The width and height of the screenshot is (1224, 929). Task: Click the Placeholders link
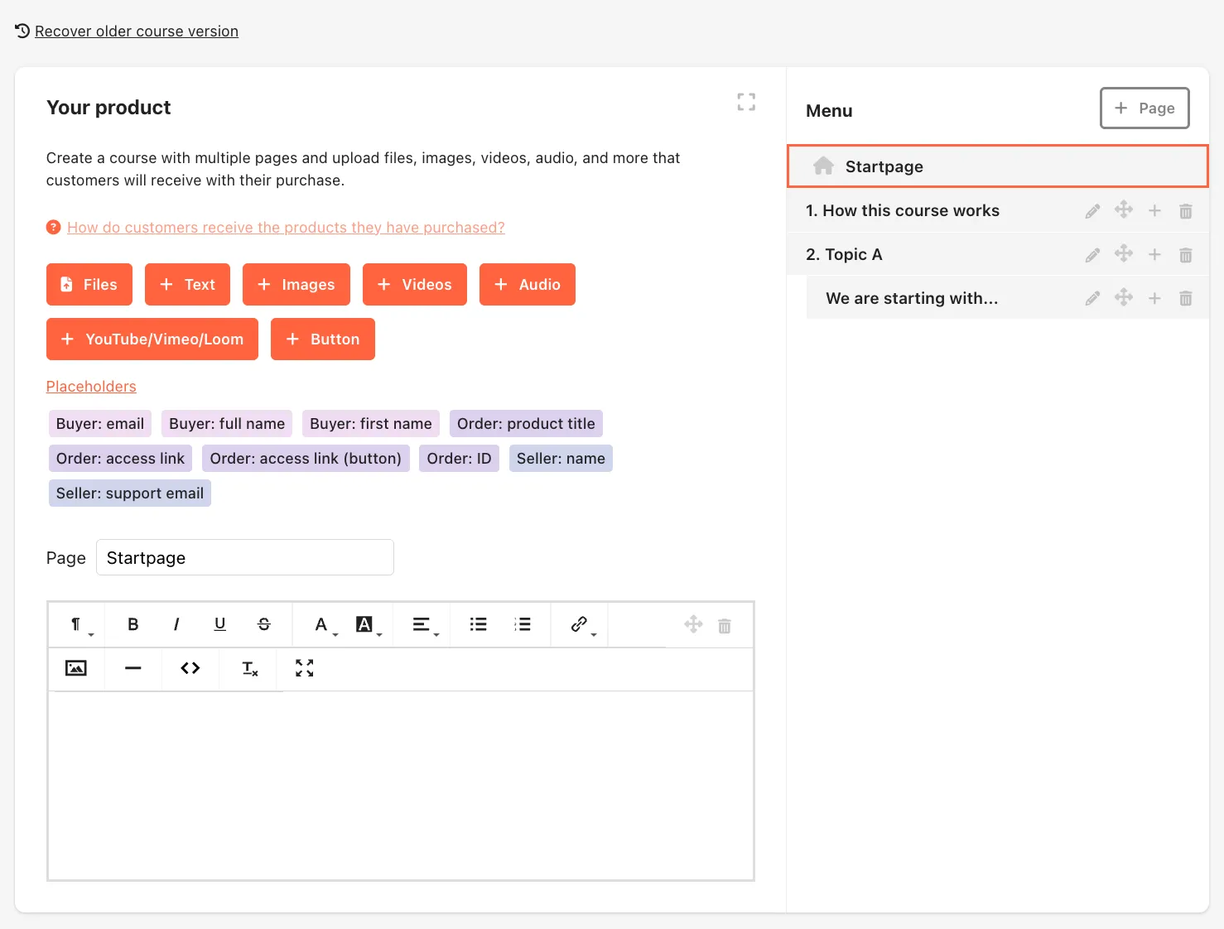click(x=91, y=387)
